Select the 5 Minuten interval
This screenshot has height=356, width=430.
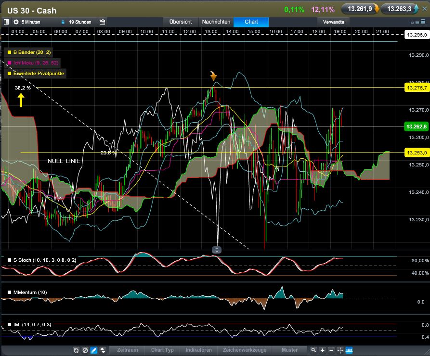(31, 22)
